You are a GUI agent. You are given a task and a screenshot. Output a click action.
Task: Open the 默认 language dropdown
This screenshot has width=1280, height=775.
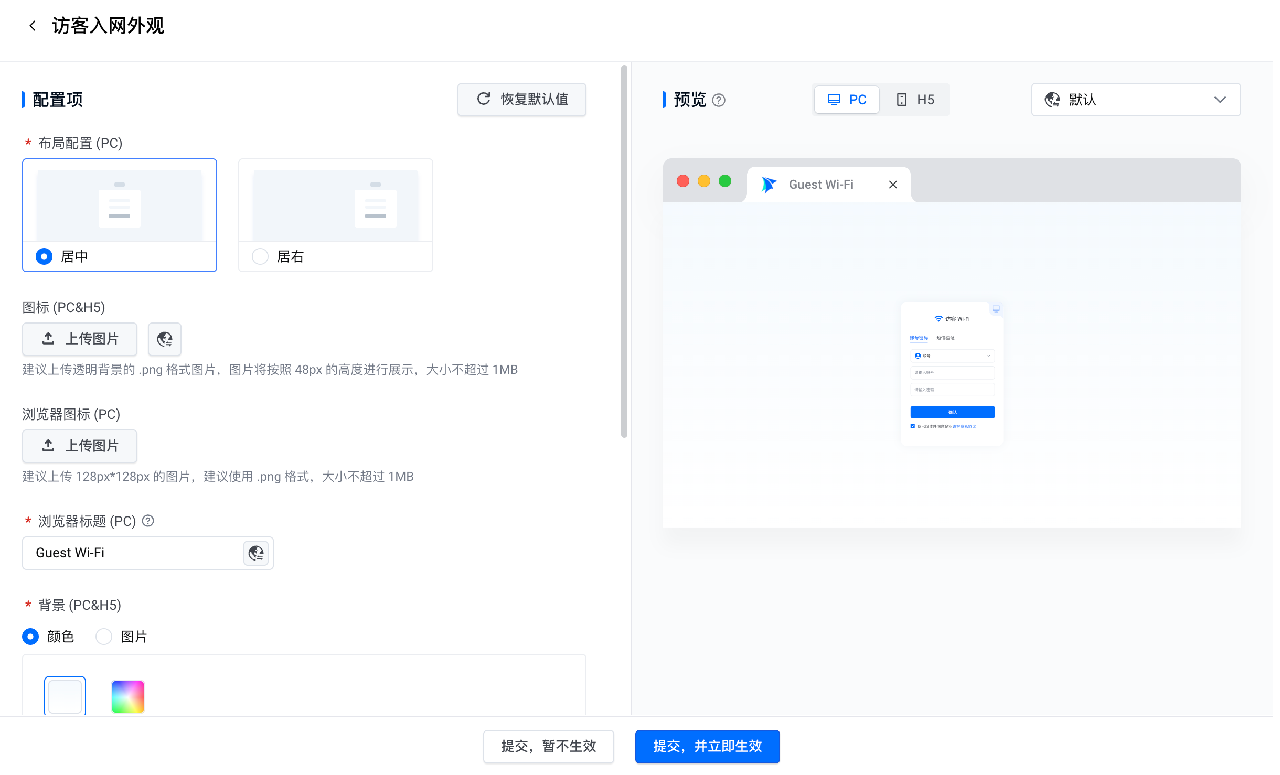click(1136, 100)
